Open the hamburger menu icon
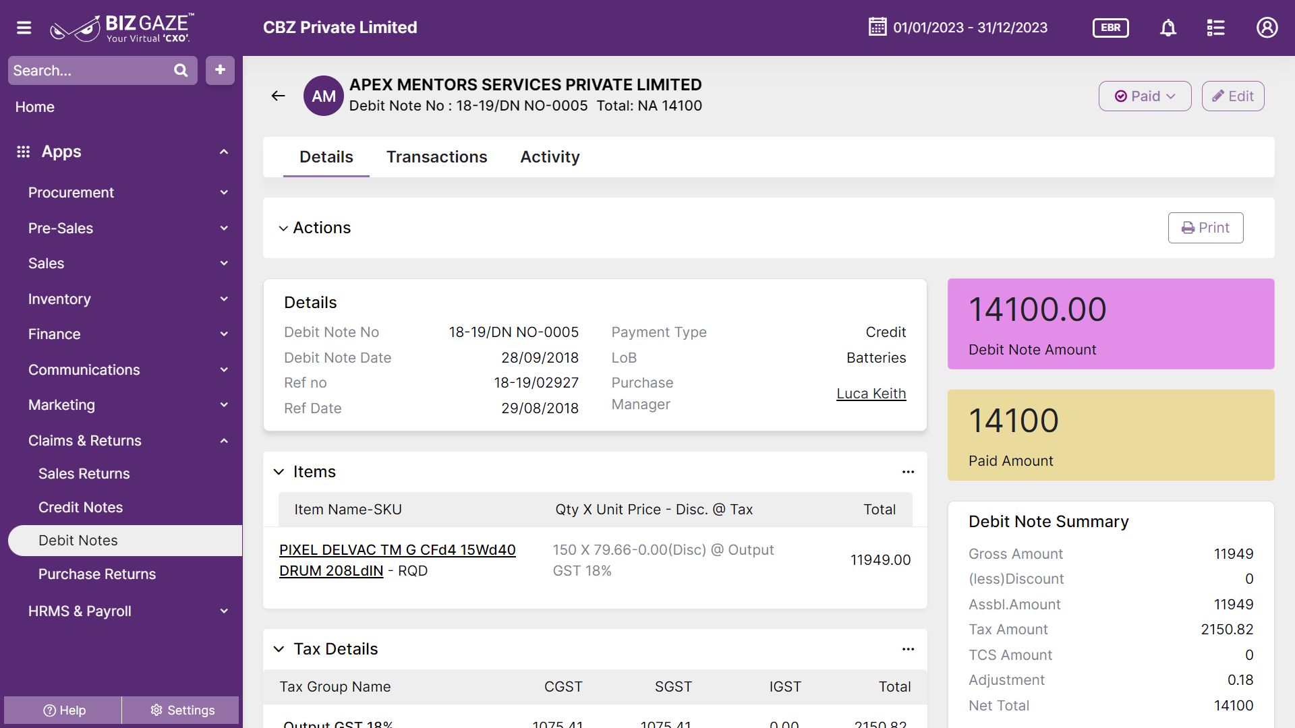This screenshot has height=728, width=1295. pos(24,28)
